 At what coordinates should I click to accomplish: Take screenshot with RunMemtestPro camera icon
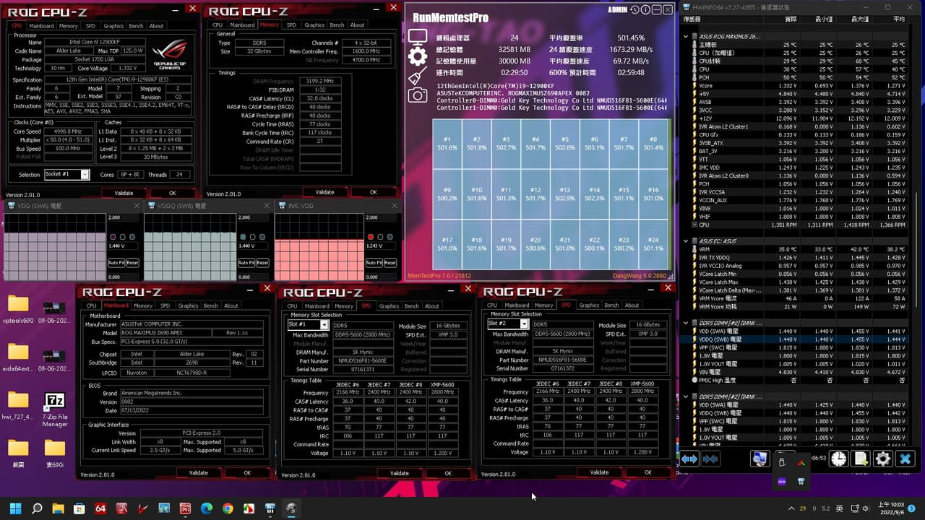(417, 95)
